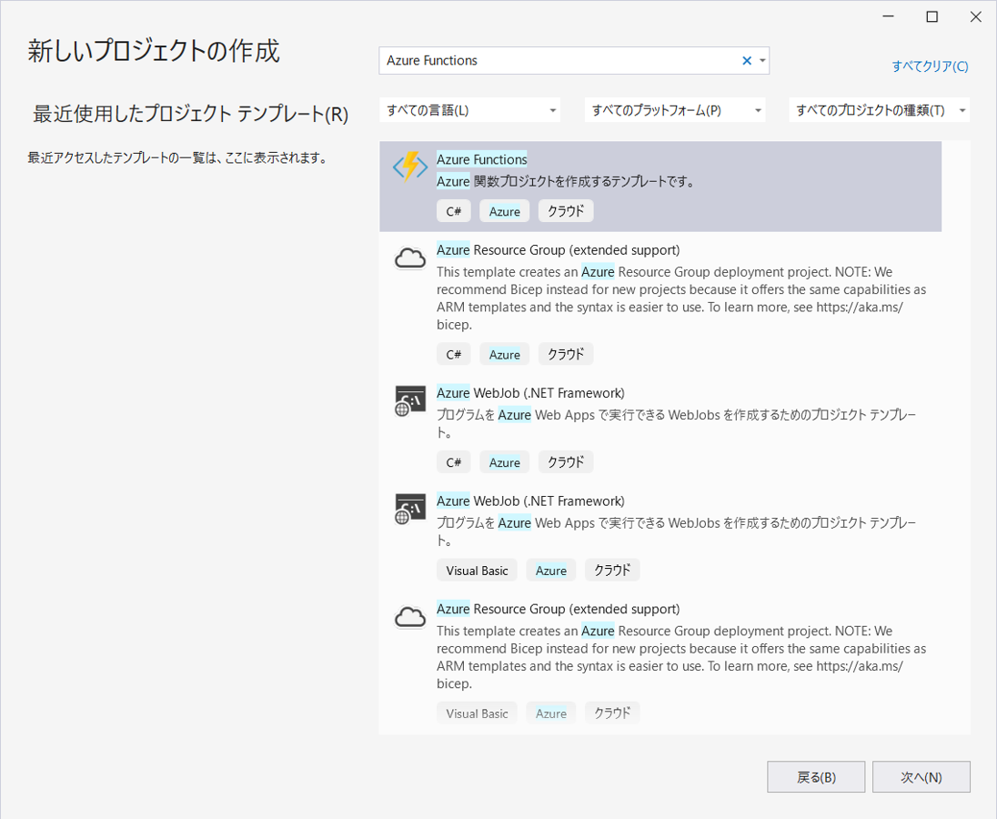This screenshot has width=997, height=819.
Task: Click the 最近使用したプロジェクト テンプレート(R) heading
Action: tap(191, 114)
